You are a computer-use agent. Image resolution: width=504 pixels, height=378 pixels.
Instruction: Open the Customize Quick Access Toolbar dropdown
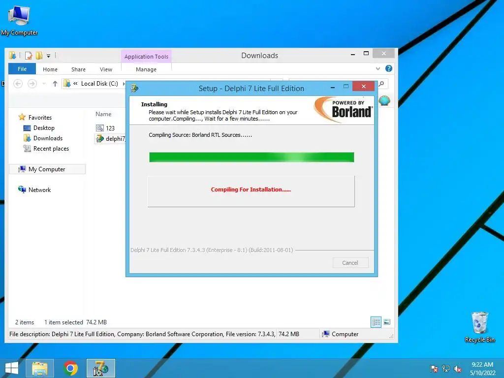click(x=48, y=56)
